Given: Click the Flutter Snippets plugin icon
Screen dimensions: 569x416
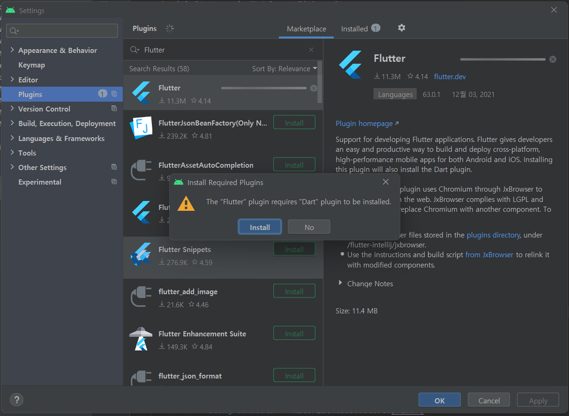Looking at the screenshot, I should point(141,254).
